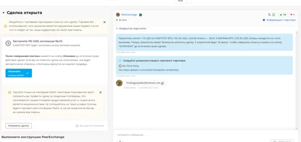Image resolution: width=301 pixels, height=142 pixels.
Task: Click the warning icon in escrow notice
Action: [x=5, y=26]
